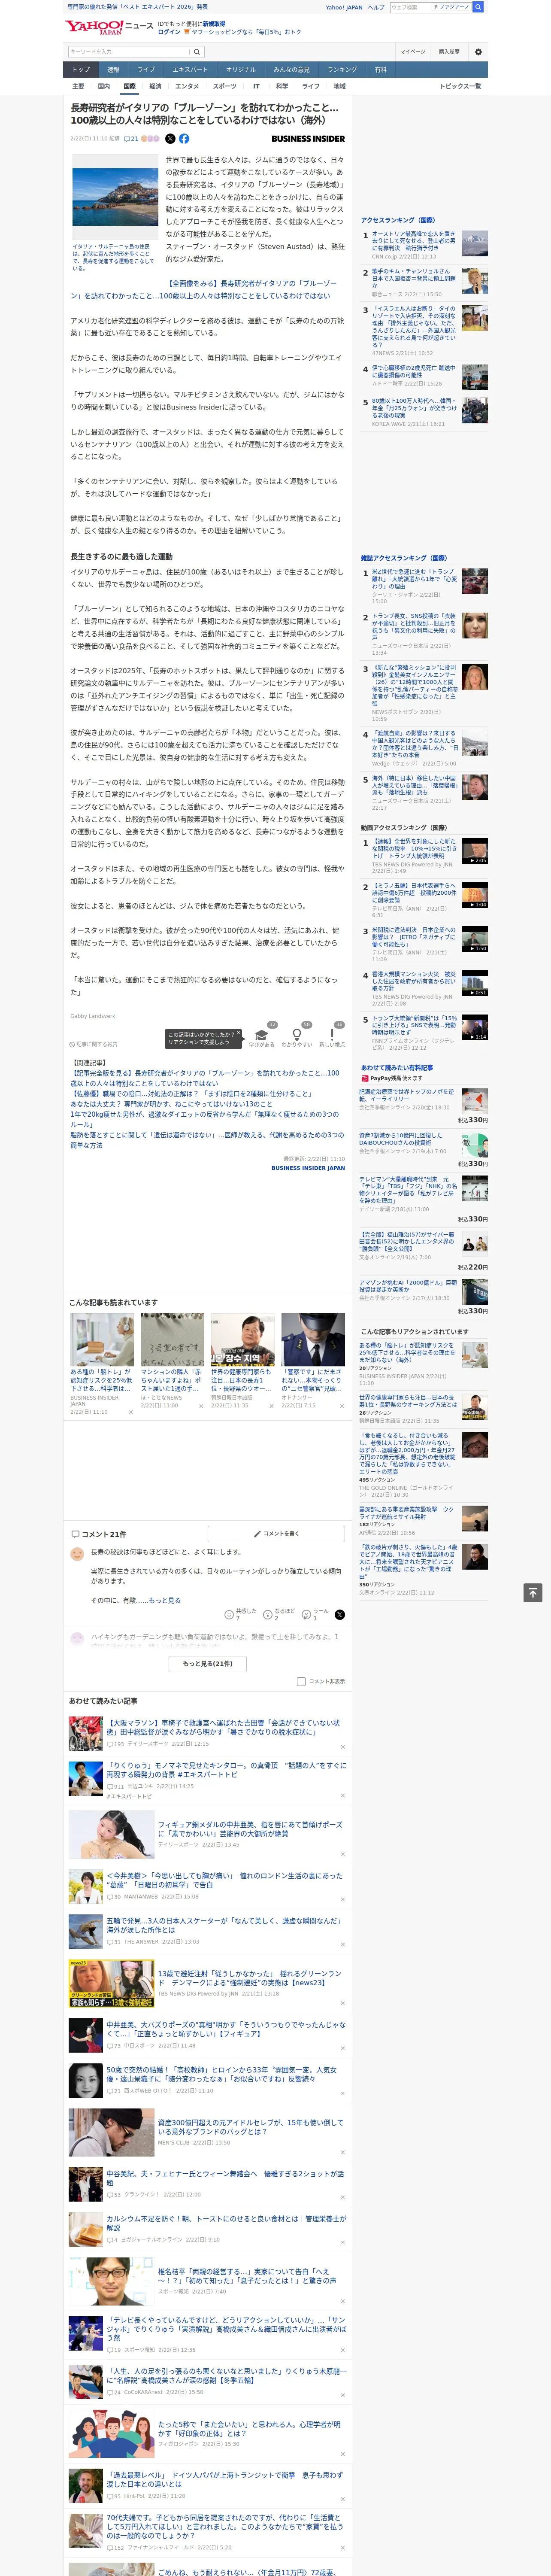The width and height of the screenshot is (551, 2576).
Task: Click the blue search button at top right
Action: (478, 7)
